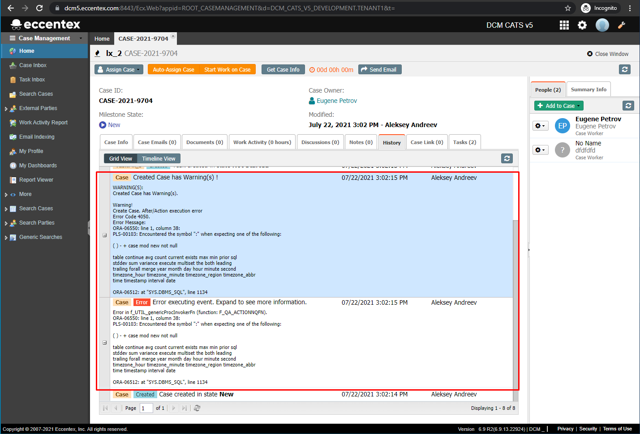Viewport: 640px width, 434px height.
Task: Switch to Discussions (0) tab
Action: pyautogui.click(x=320, y=142)
